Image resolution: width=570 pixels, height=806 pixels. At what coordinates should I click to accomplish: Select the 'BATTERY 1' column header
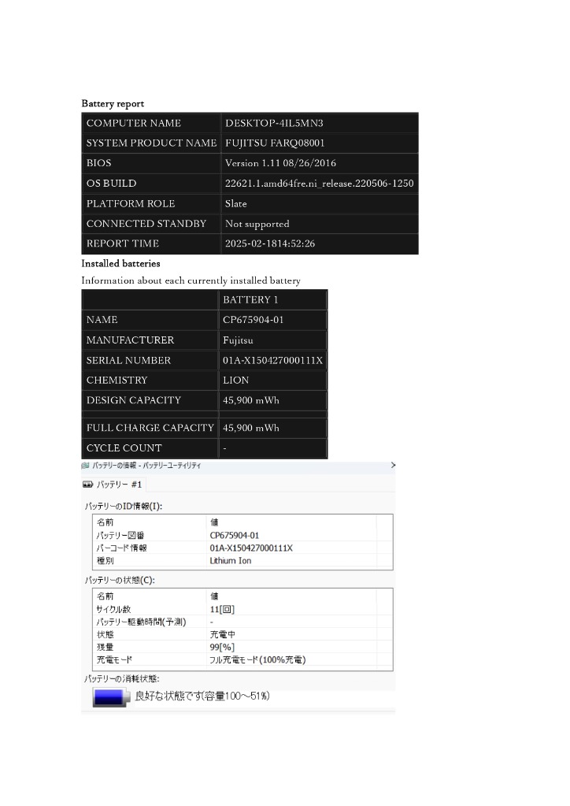(272, 299)
